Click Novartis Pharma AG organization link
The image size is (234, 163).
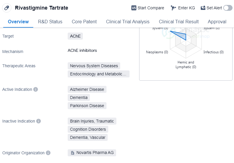(x=95, y=153)
